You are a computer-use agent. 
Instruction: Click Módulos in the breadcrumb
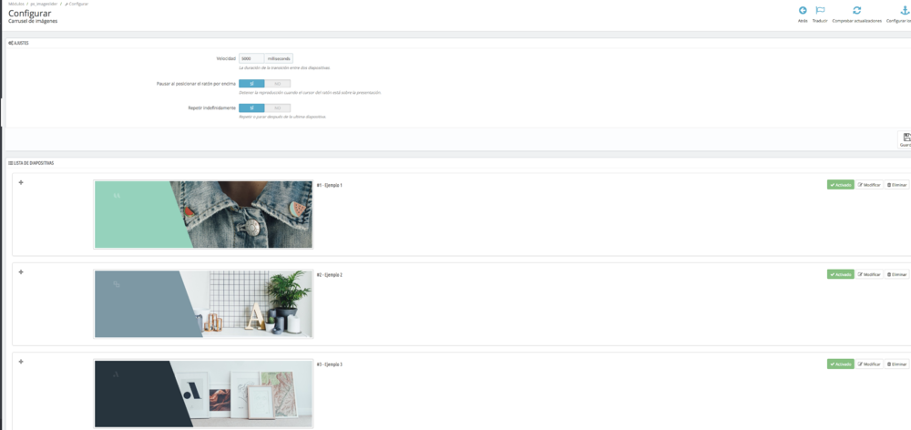16,4
